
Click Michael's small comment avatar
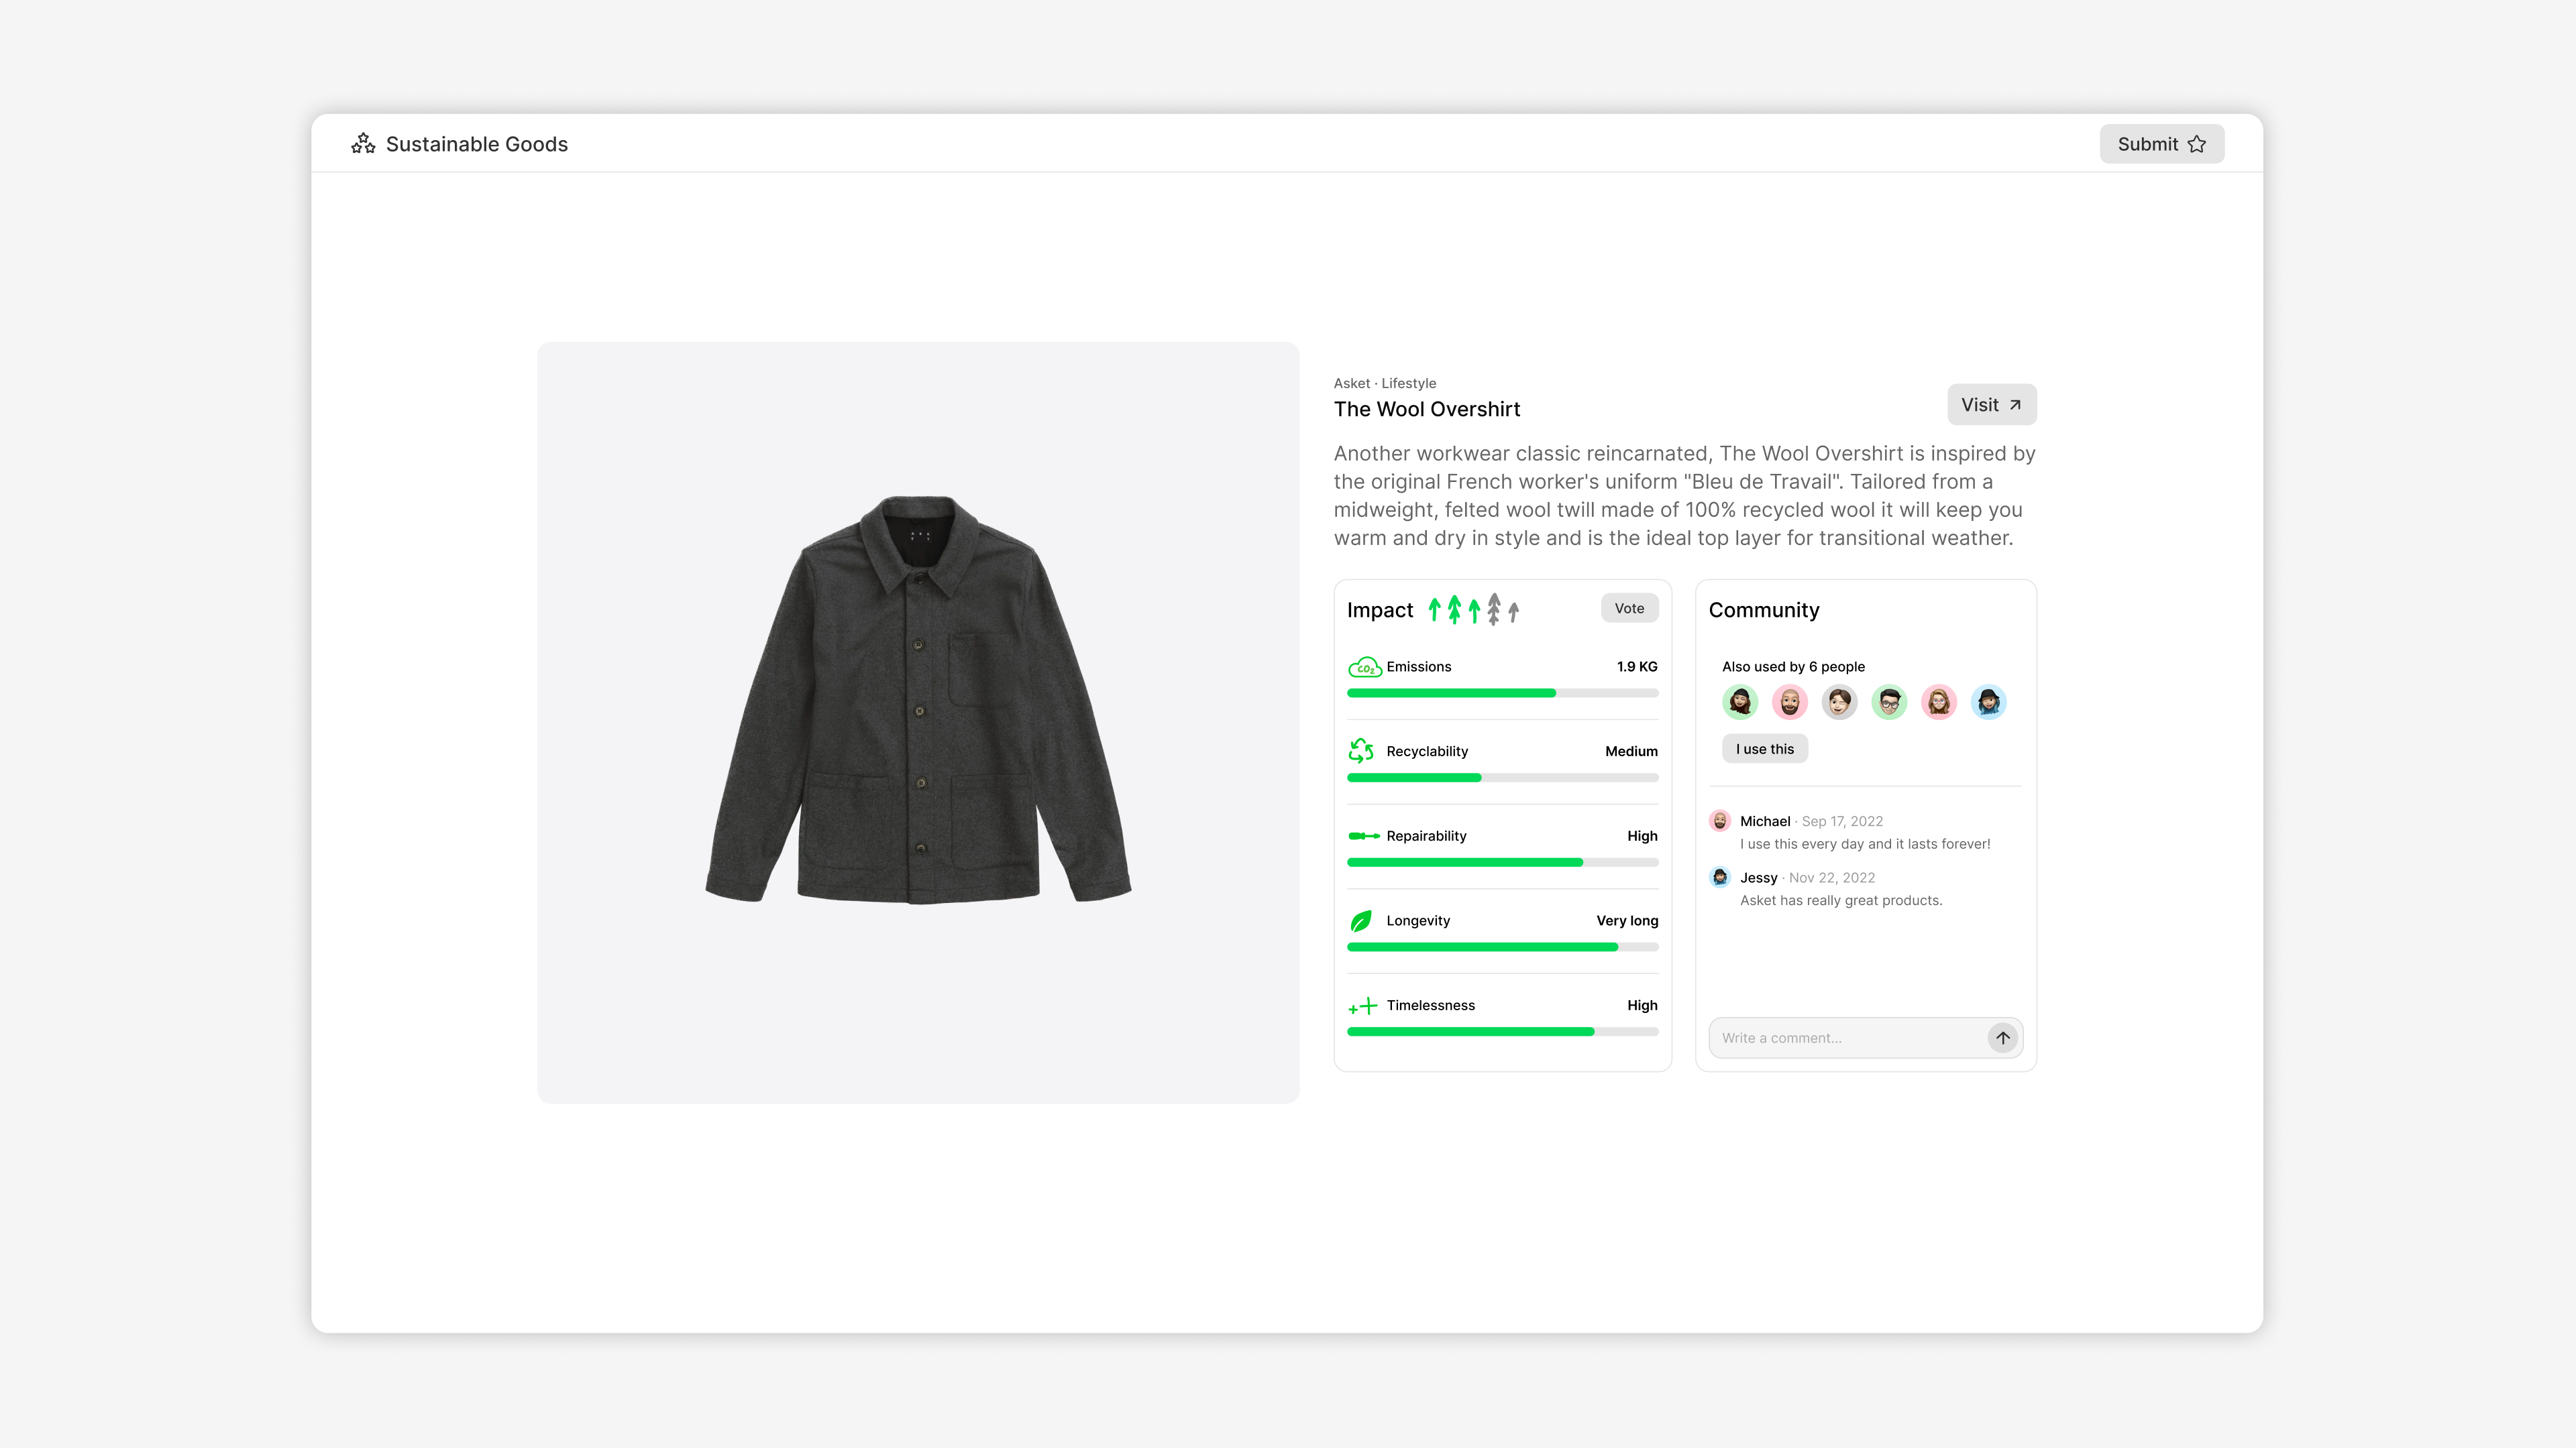(x=1720, y=821)
